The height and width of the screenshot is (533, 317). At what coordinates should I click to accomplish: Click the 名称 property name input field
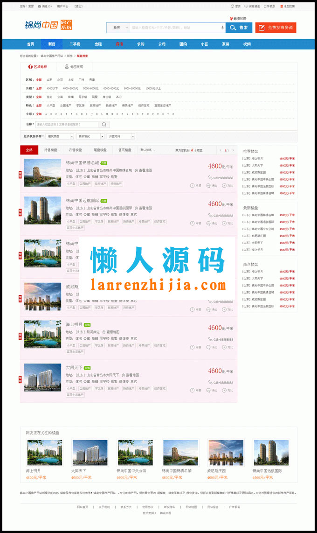tap(67, 125)
